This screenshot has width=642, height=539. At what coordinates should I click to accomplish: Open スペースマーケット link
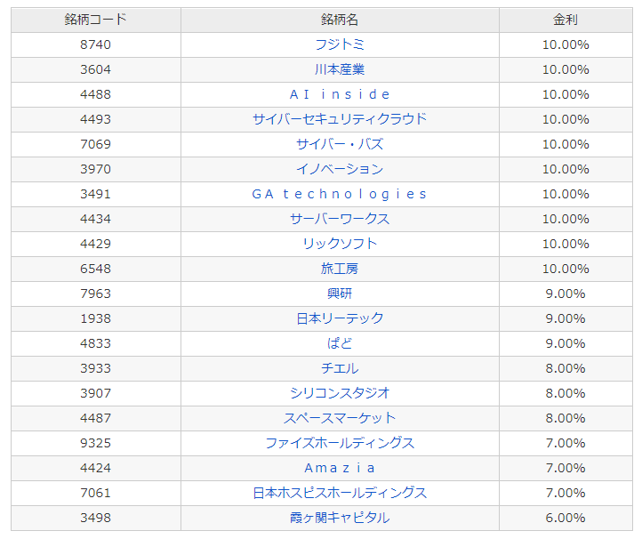[x=340, y=418]
